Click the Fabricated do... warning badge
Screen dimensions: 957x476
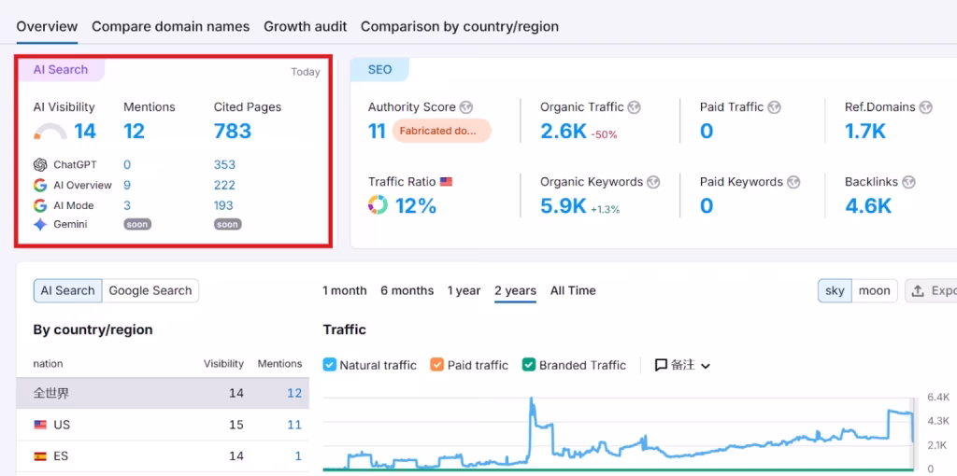441,131
